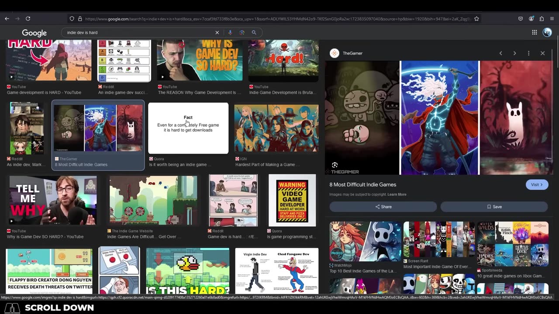Bookmark this page with the star icon
559x314 pixels.
coord(476,19)
